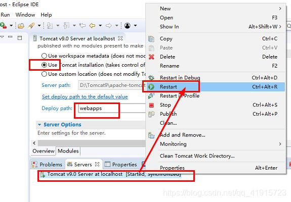Click the pencil search toolbar icon
The height and width of the screenshot is (202, 291).
pos(31,26)
